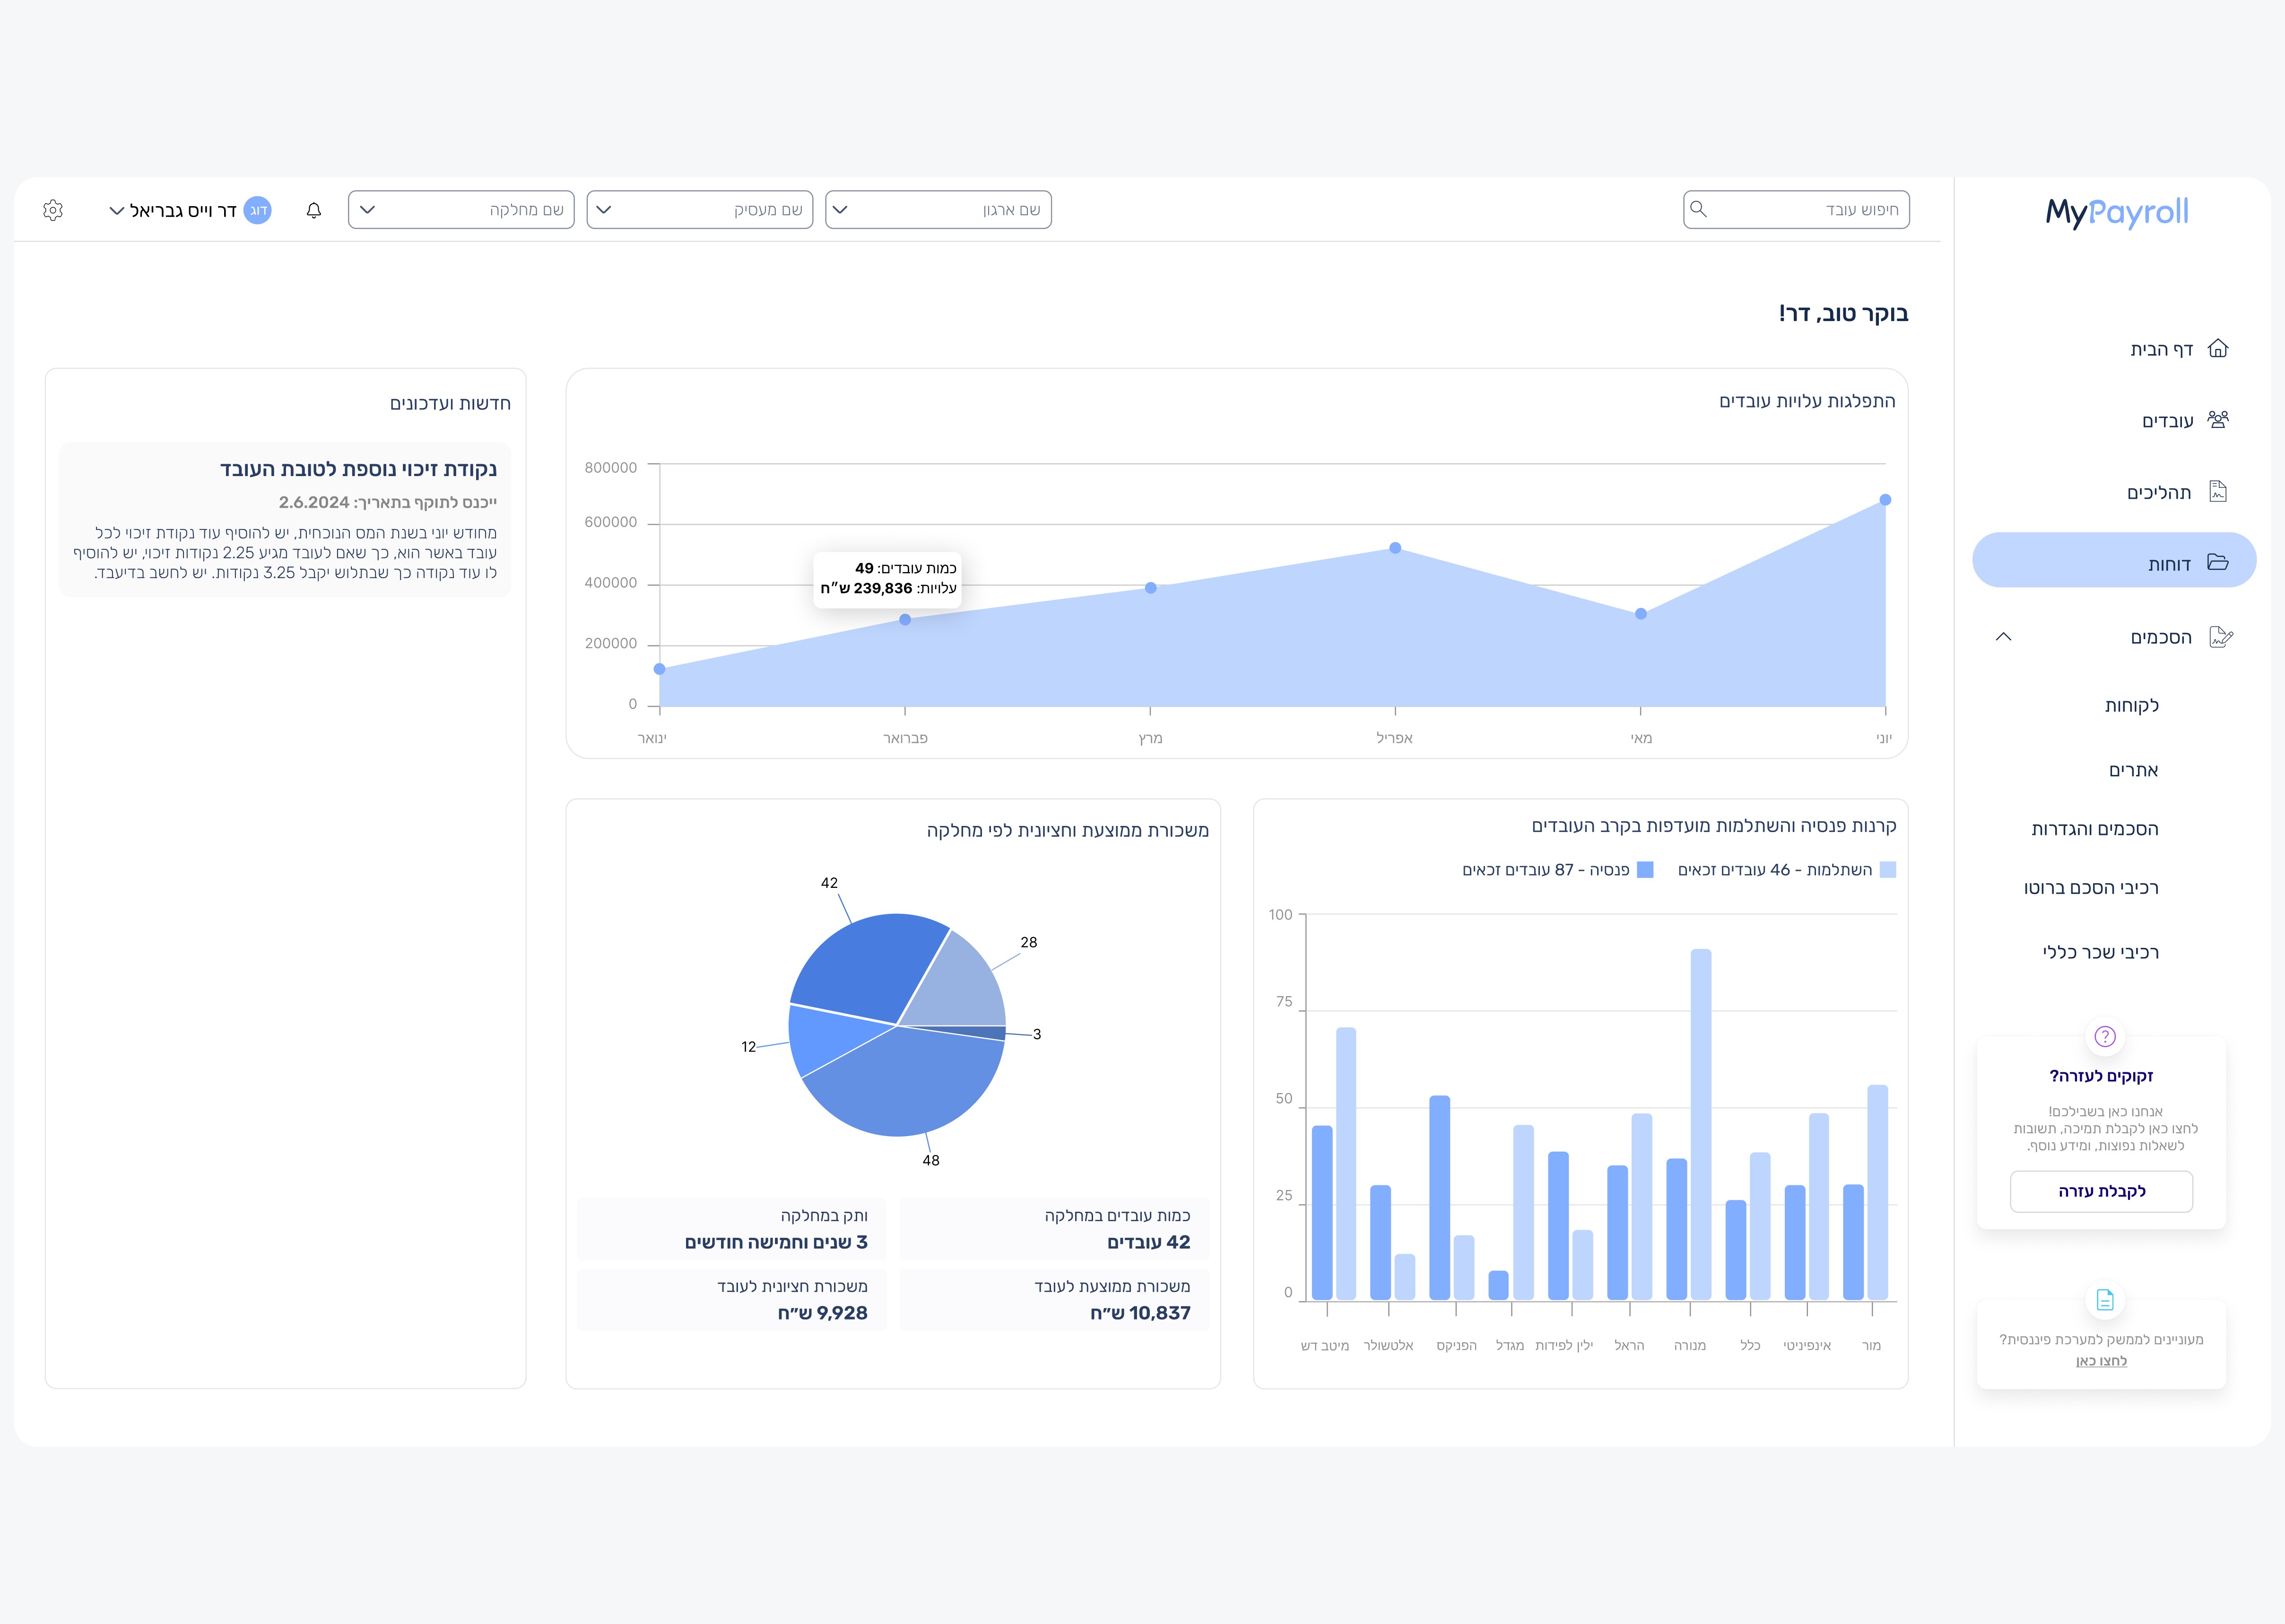Open the שם מחלקה dropdown
Viewport: 2285px width, 1624px height.
click(x=461, y=210)
